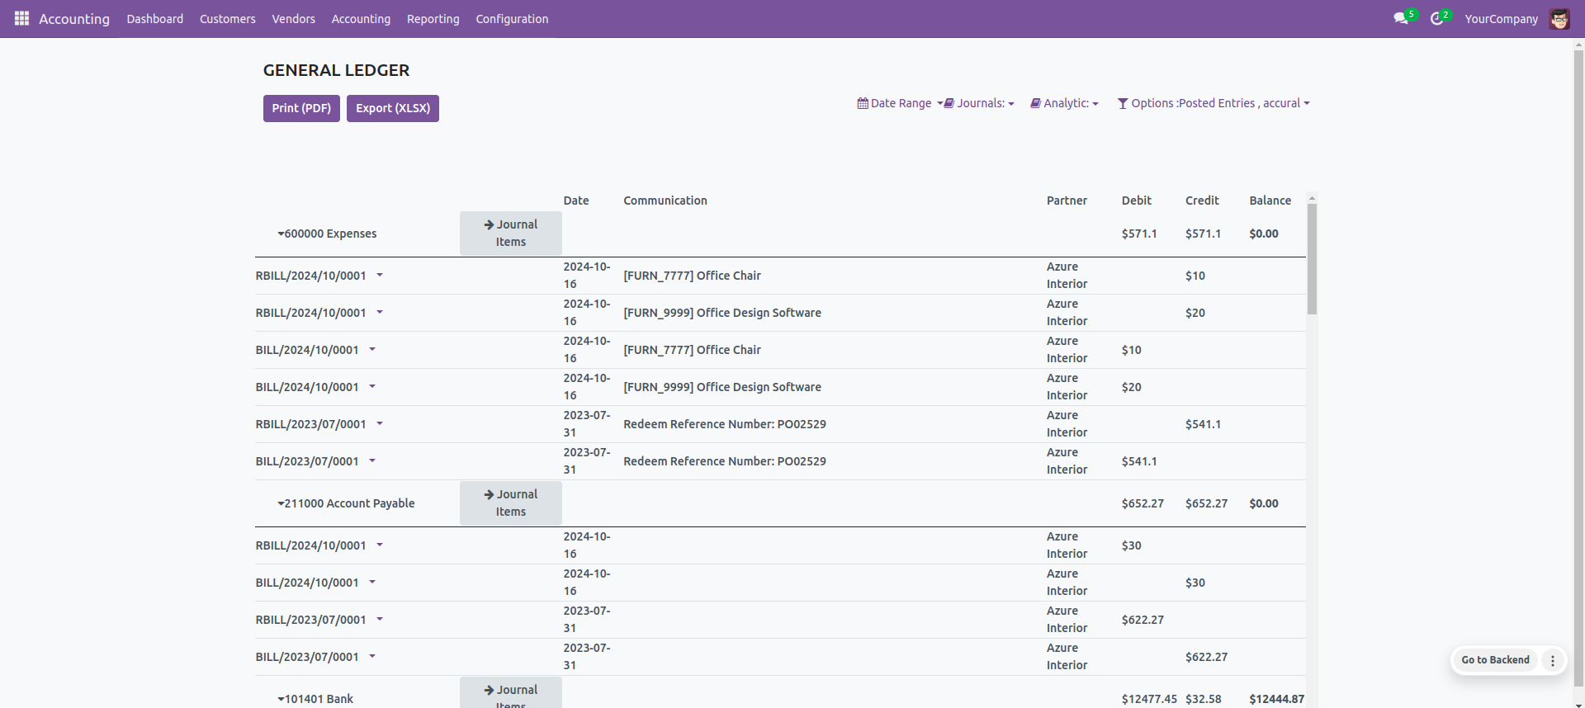Click the Analytic book icon

pyautogui.click(x=1035, y=103)
